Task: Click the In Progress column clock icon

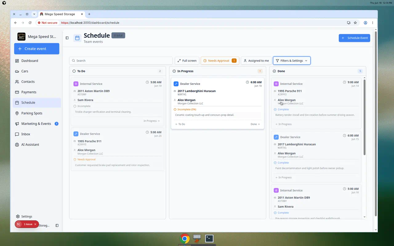Action: click(174, 71)
